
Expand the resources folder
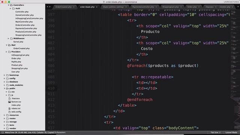click(4, 115)
